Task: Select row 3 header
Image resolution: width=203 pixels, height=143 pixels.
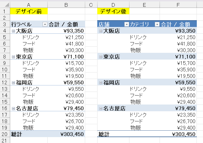Action: [5, 24]
